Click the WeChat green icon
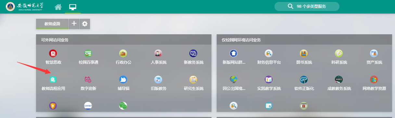Image resolution: width=395 pixels, height=118 pixels. (x=123, y=105)
